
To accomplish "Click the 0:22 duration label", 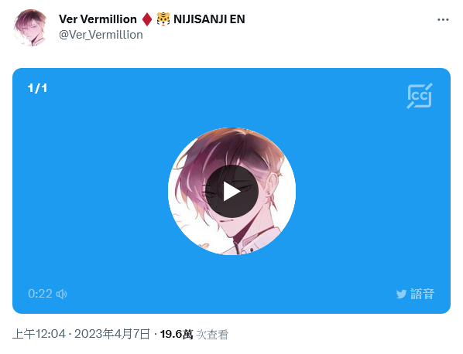I will (40, 294).
